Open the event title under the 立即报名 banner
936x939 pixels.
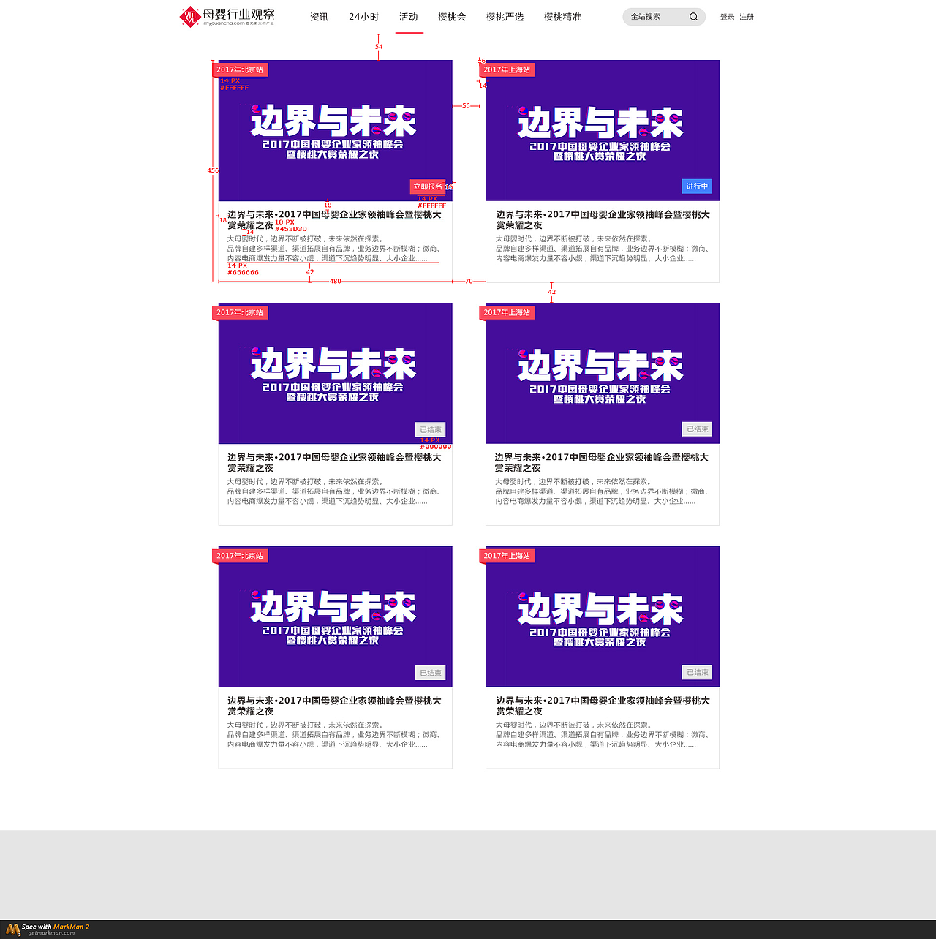[334, 220]
